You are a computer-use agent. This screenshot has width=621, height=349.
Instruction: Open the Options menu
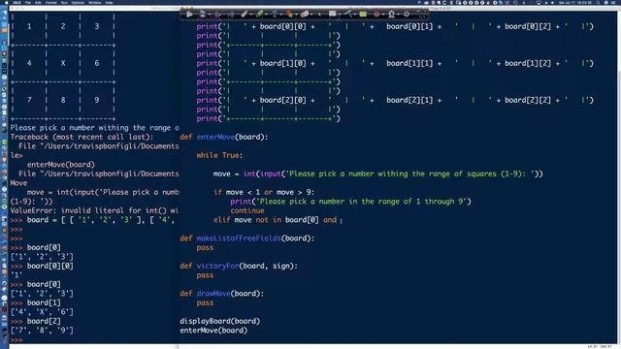(78, 2)
